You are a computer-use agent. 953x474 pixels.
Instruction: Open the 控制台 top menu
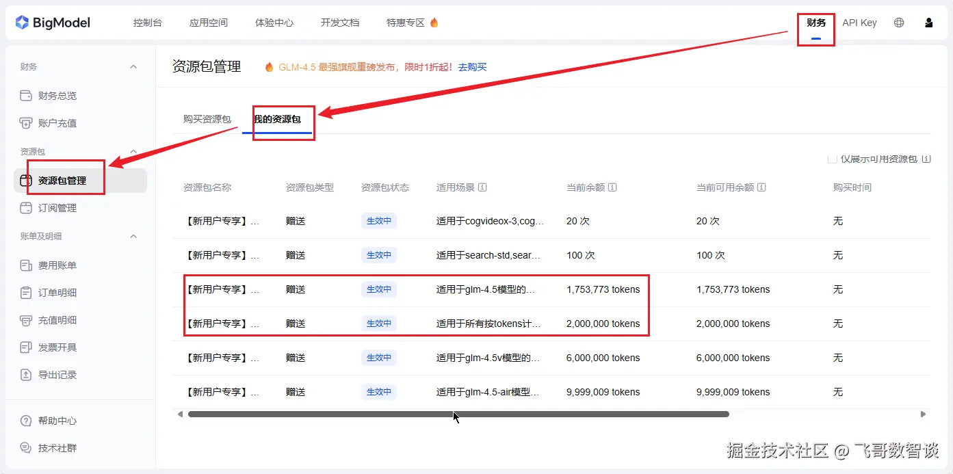pos(148,23)
